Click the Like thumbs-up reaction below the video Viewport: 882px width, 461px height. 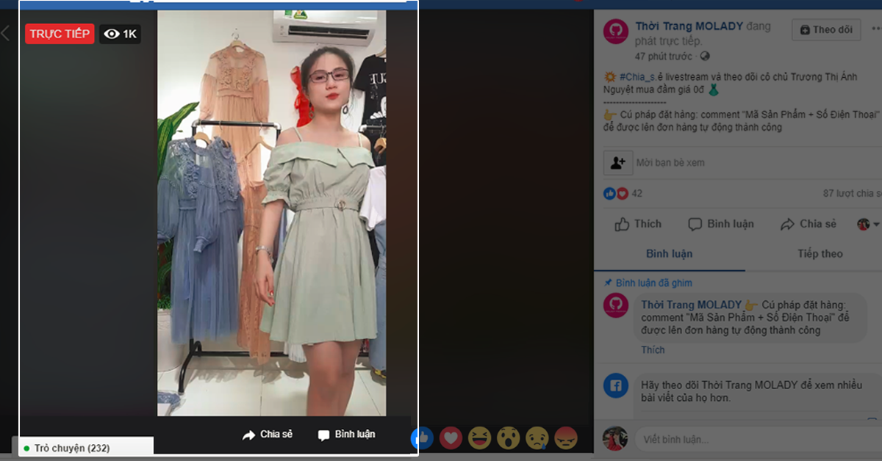pyautogui.click(x=422, y=438)
